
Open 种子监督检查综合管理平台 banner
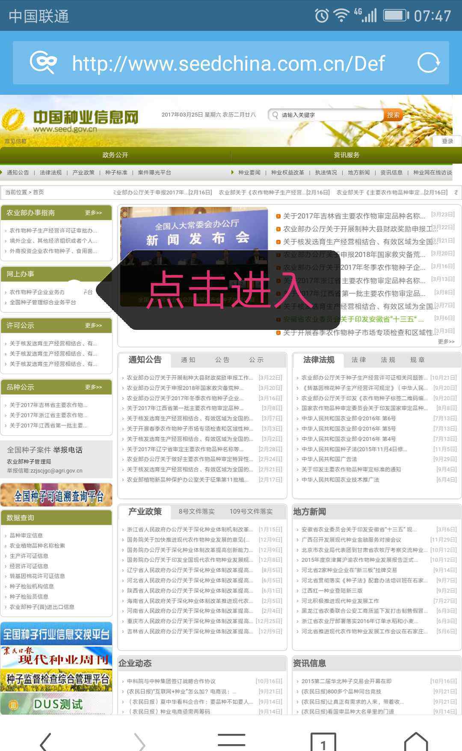pyautogui.click(x=56, y=680)
